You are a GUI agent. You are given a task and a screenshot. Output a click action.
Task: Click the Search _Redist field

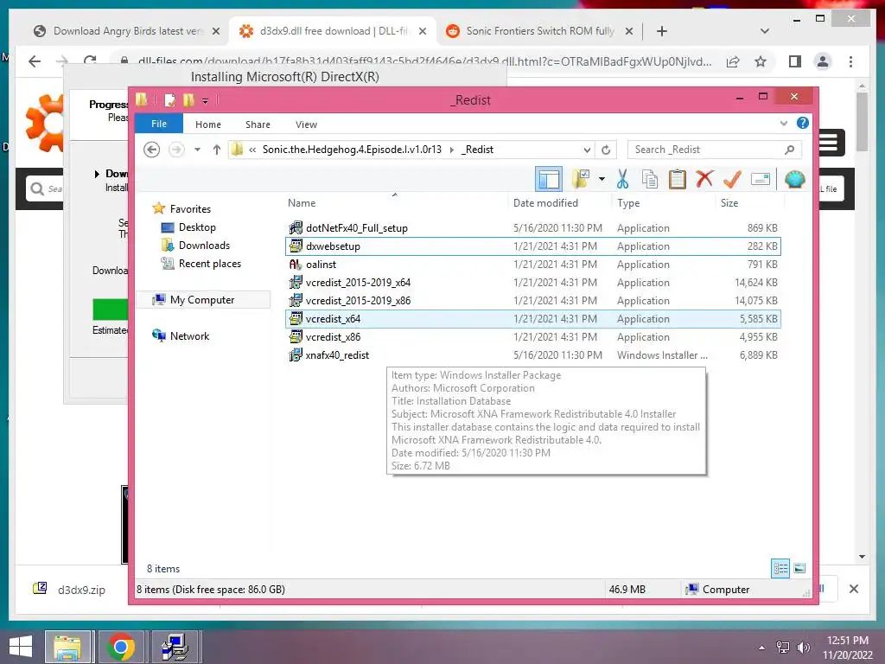coord(714,150)
